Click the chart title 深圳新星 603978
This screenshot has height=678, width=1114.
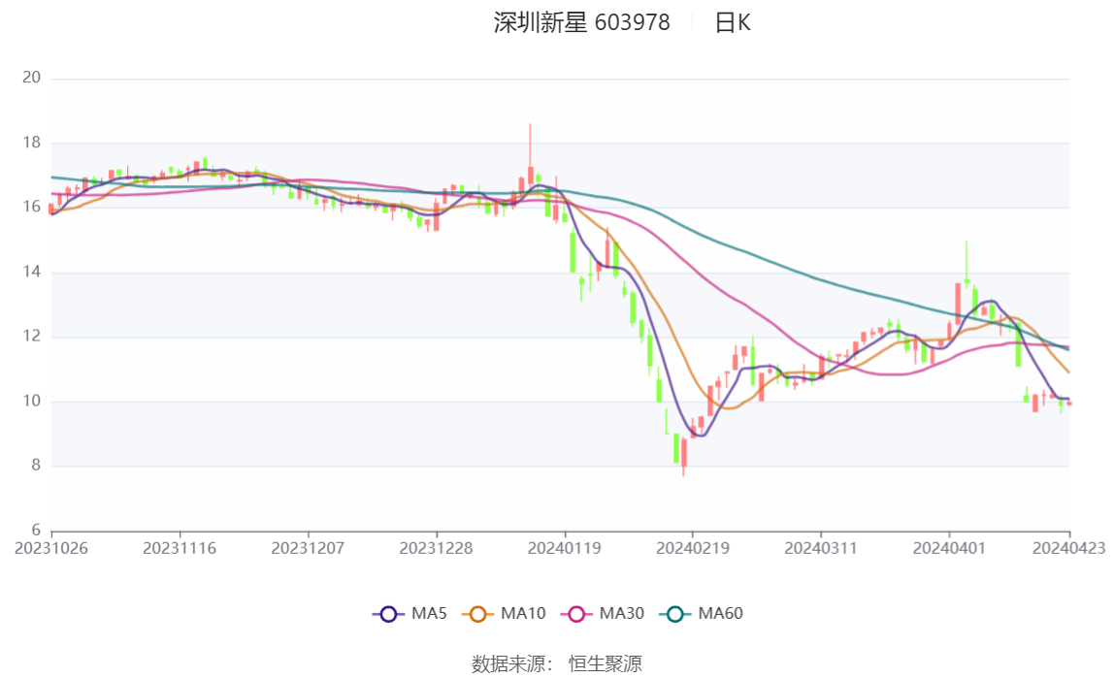tap(582, 22)
